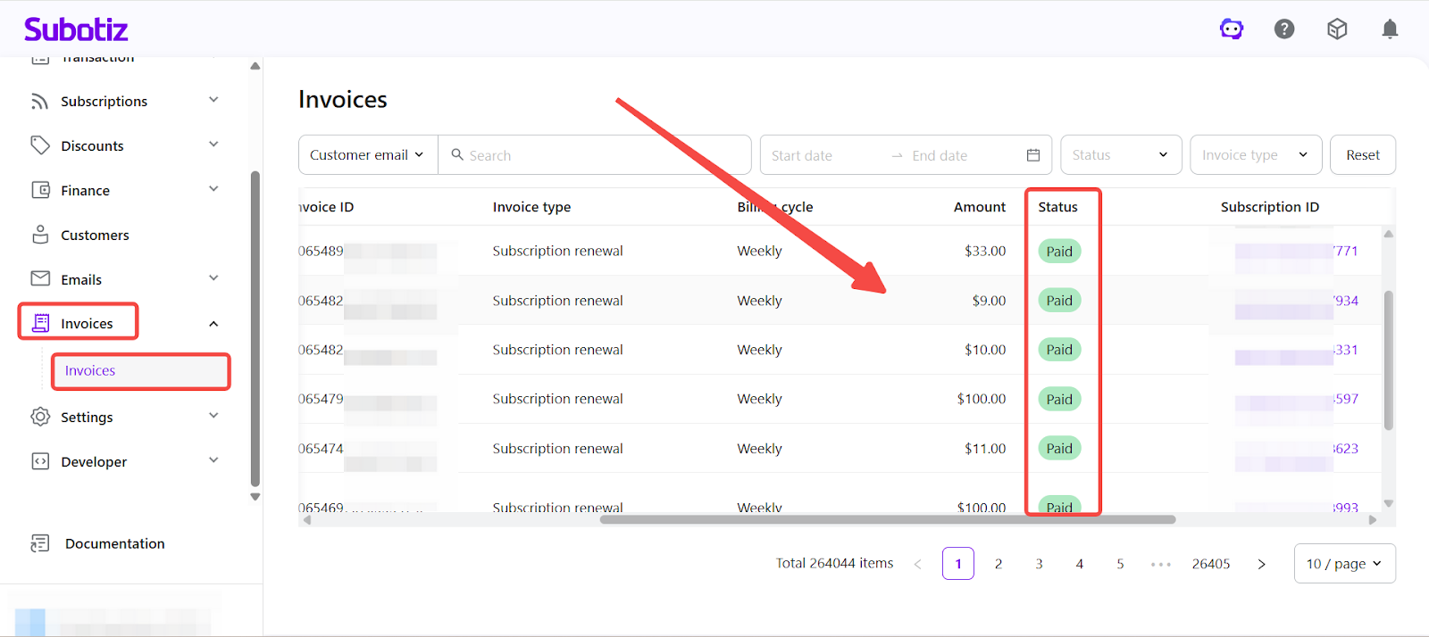The image size is (1429, 637).
Task: Click the Documentation icon in sidebar
Action: (40, 543)
